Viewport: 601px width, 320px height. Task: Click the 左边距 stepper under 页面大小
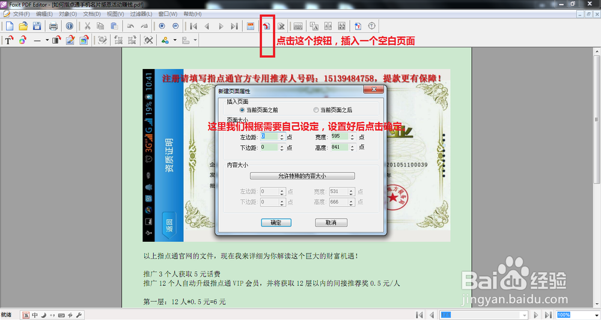(282, 137)
